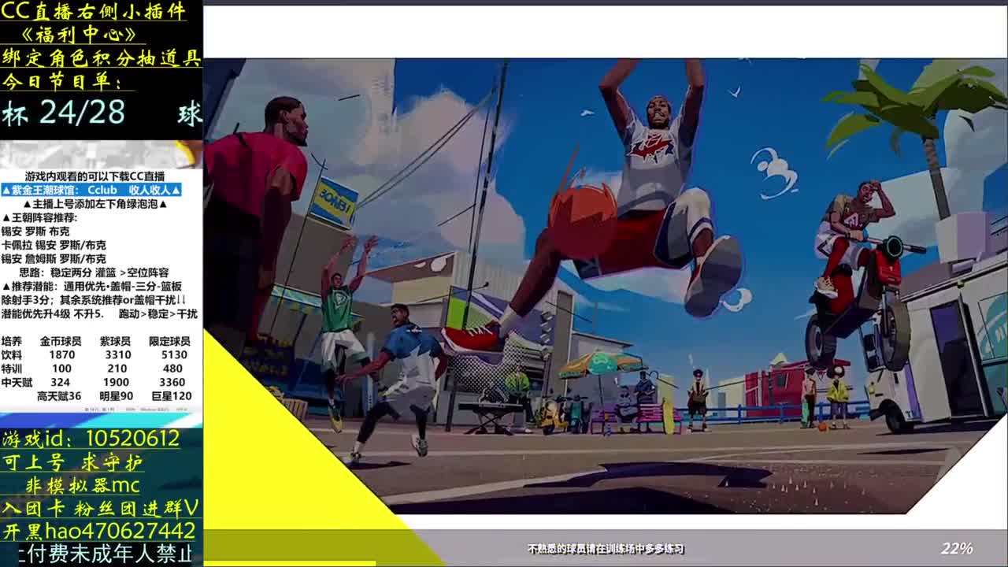This screenshot has width=1008, height=567.
Task: Click the 绑定角色积分抽道具 line
Action: (x=102, y=57)
